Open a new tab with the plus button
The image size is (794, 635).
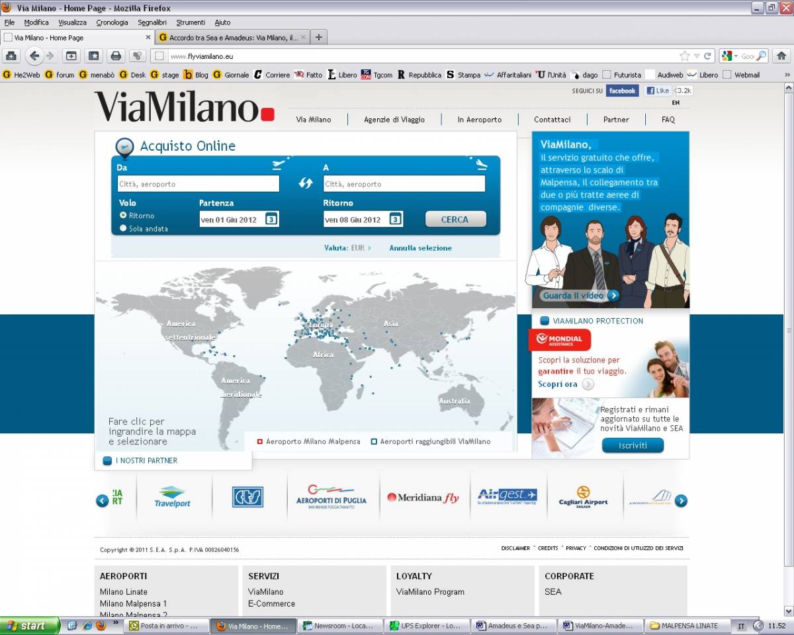[319, 37]
